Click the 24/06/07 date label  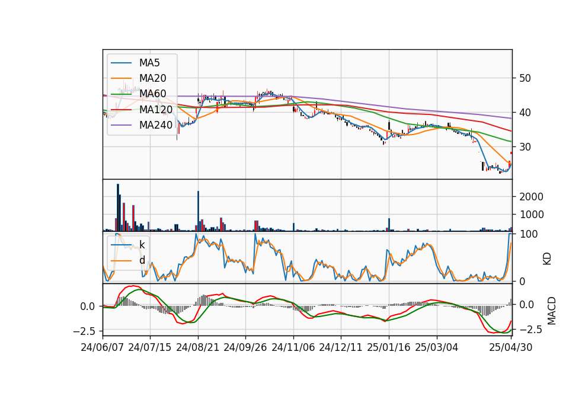(x=102, y=347)
